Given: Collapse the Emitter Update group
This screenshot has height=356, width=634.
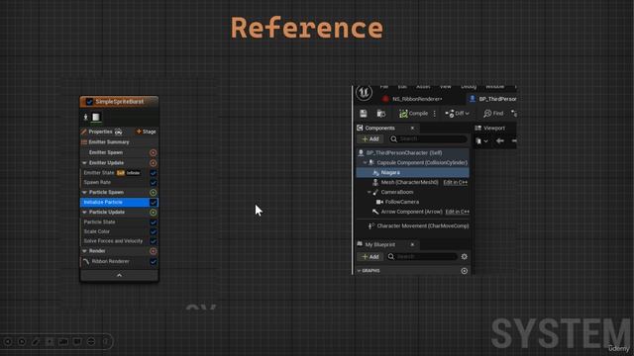Looking at the screenshot, I should click(84, 163).
